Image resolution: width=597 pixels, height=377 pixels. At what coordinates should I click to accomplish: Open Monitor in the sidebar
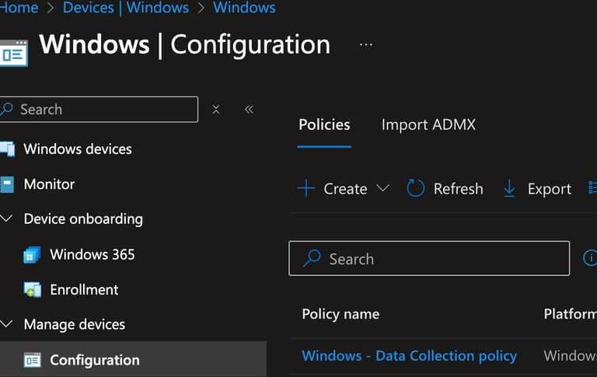pos(49,184)
